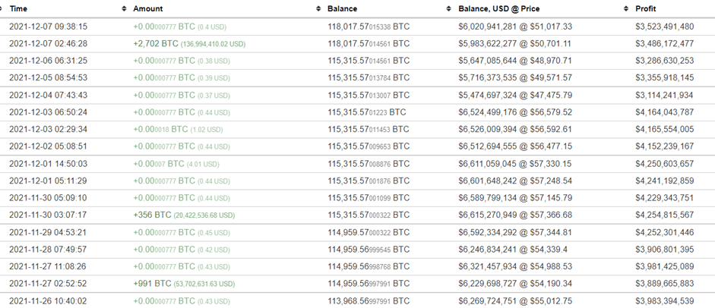The height and width of the screenshot is (308, 715).
Task: Click the $6,615,270,949 @ $57,366.68 balance cell
Action: coord(515,215)
